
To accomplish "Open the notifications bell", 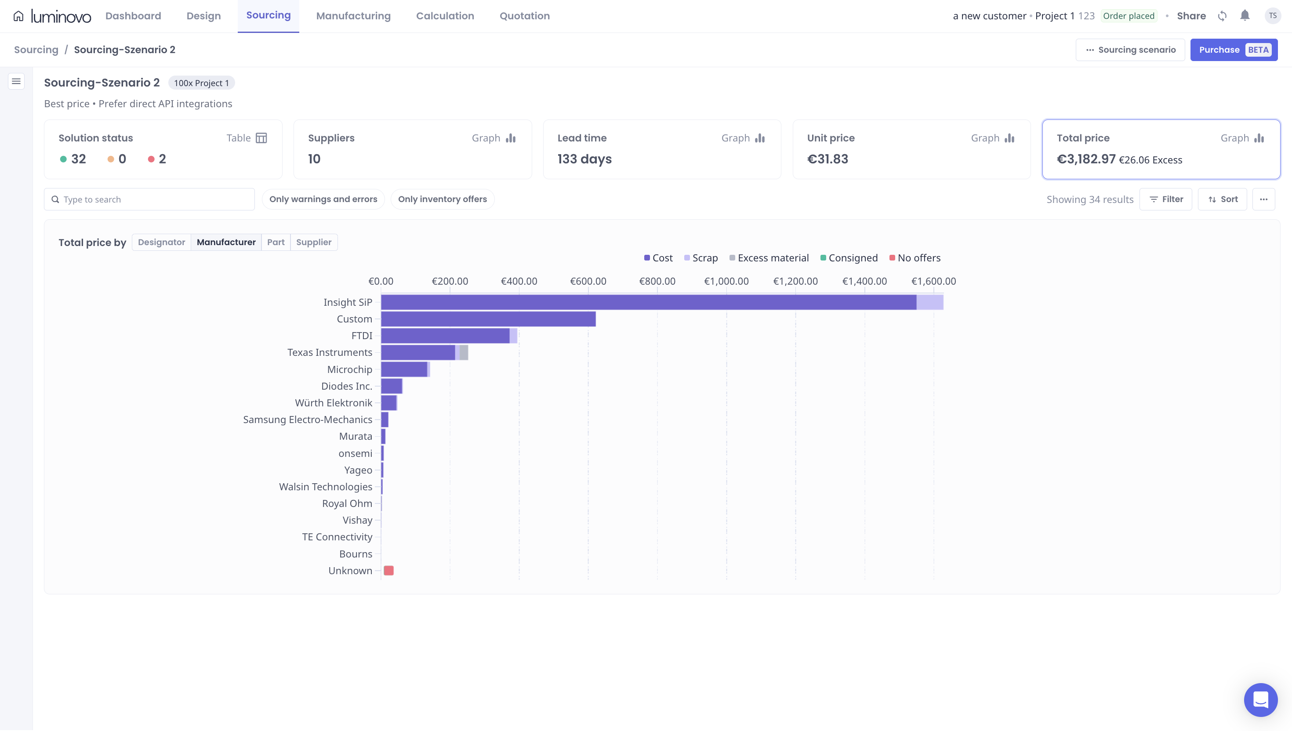I will (x=1244, y=16).
